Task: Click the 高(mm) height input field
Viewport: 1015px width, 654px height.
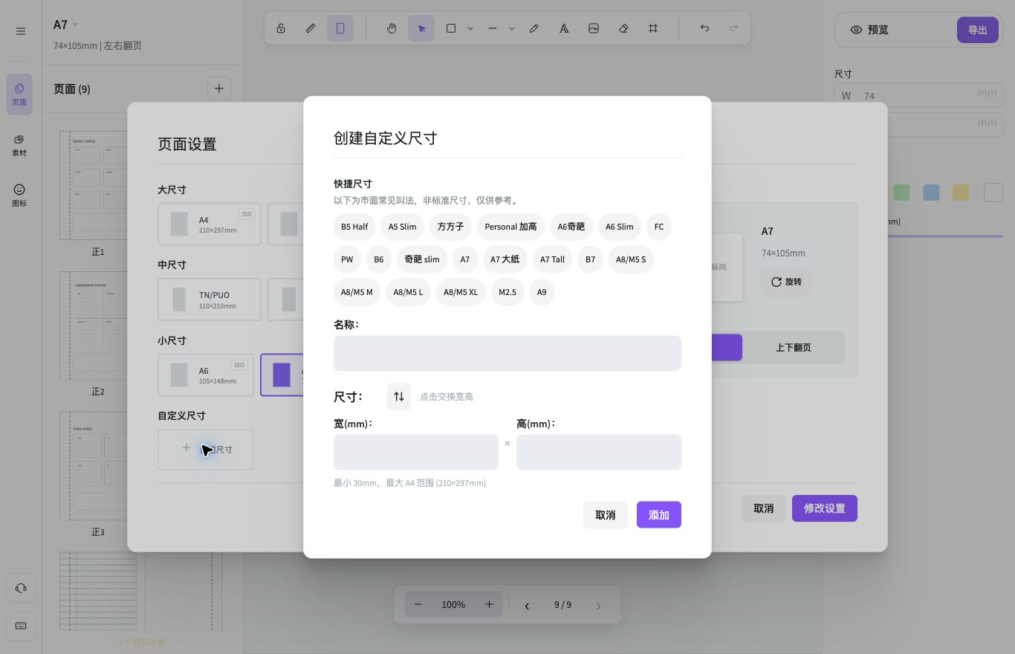Action: [x=599, y=452]
